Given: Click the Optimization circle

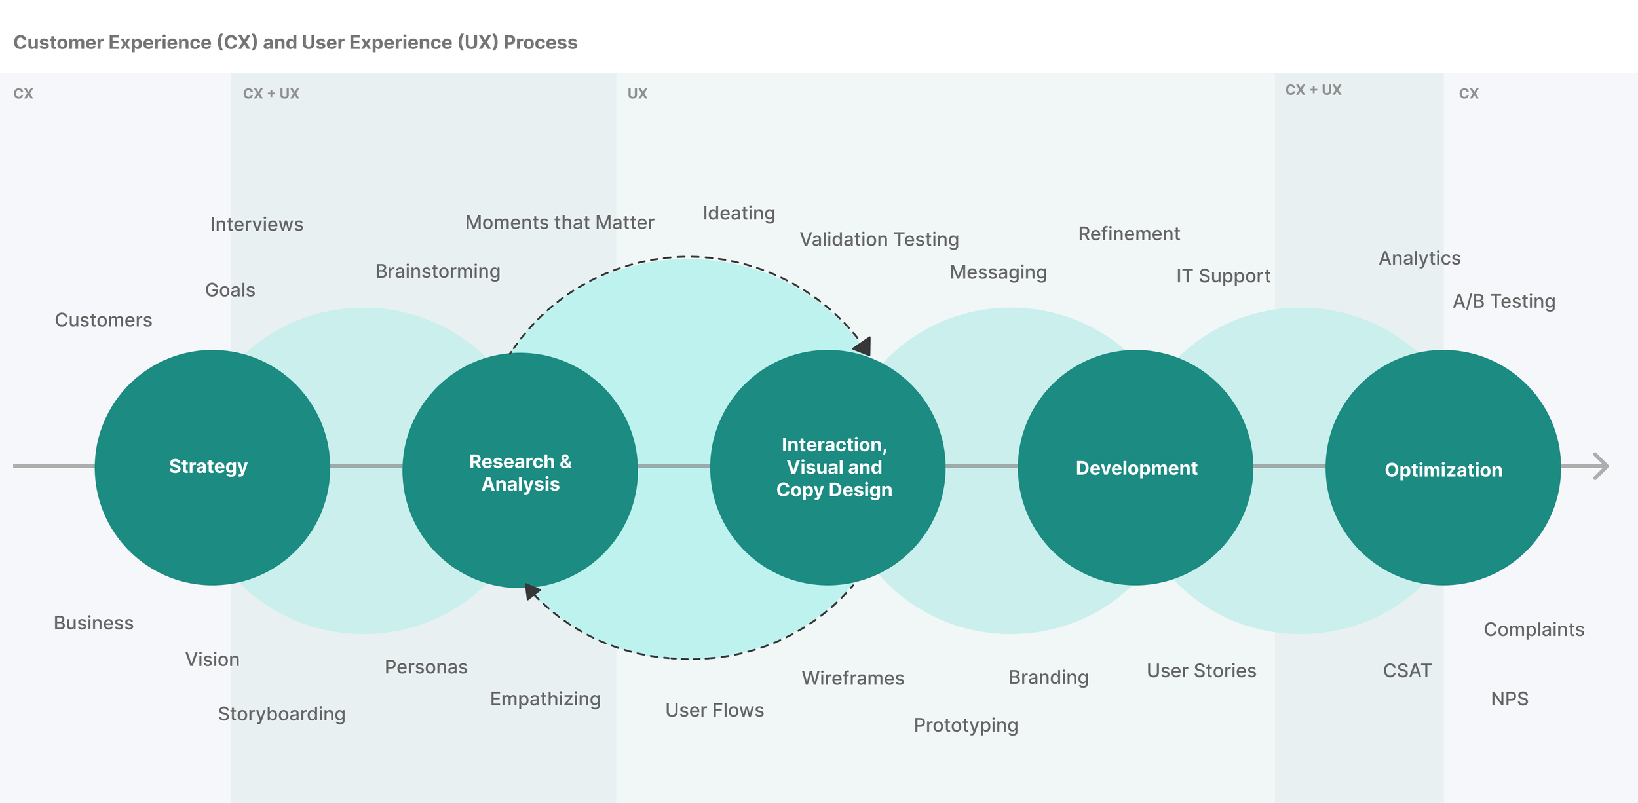Looking at the screenshot, I should pyautogui.click(x=1443, y=469).
